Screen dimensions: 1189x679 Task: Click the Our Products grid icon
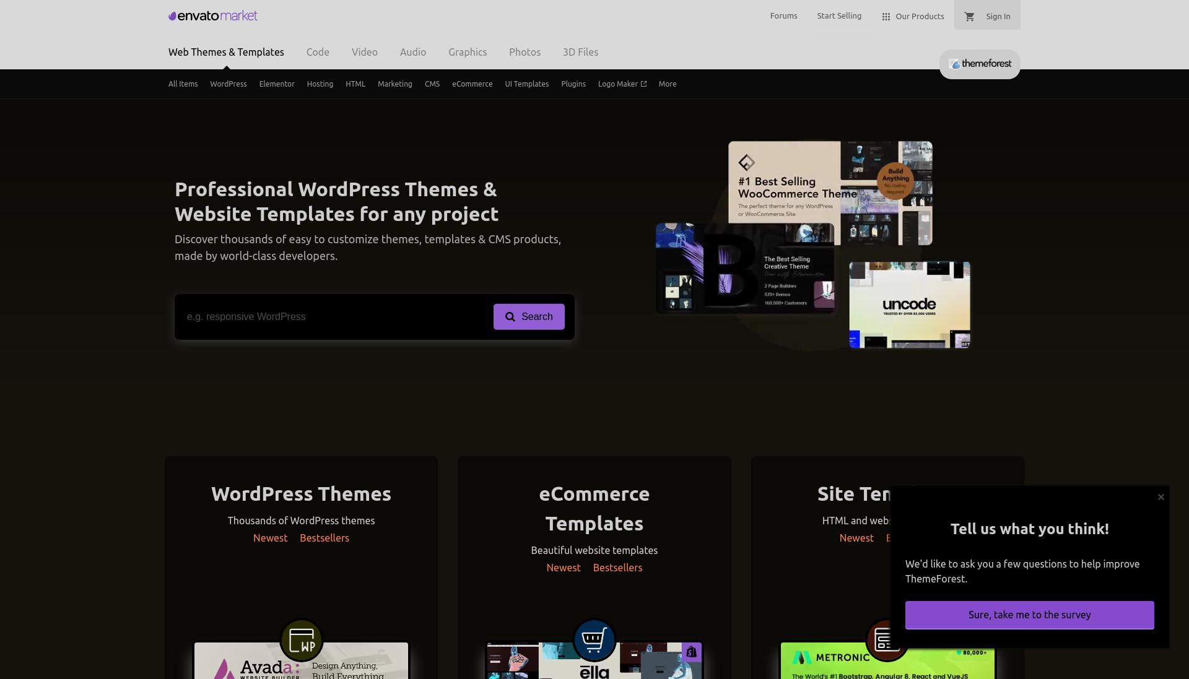[886, 17]
